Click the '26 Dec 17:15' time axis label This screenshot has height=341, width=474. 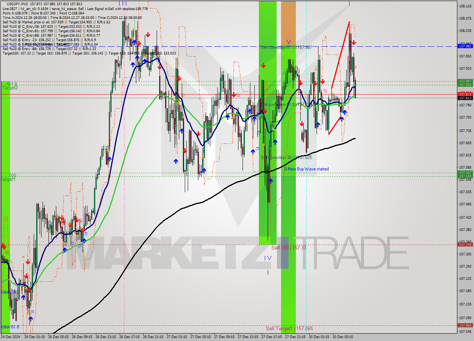click(x=129, y=337)
